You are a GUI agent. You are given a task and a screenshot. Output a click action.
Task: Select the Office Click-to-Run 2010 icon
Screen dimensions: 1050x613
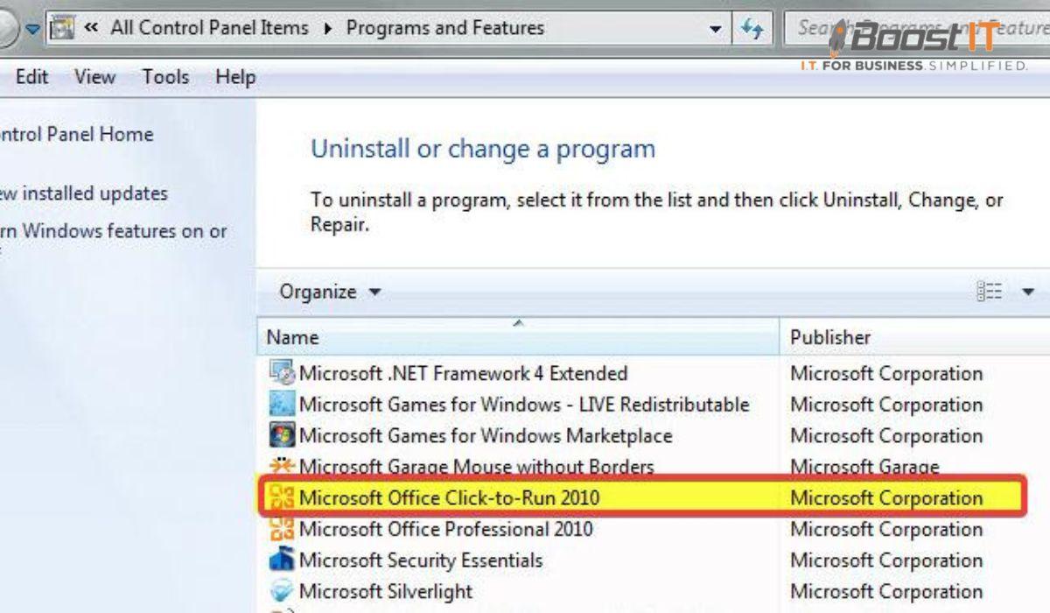(282, 497)
